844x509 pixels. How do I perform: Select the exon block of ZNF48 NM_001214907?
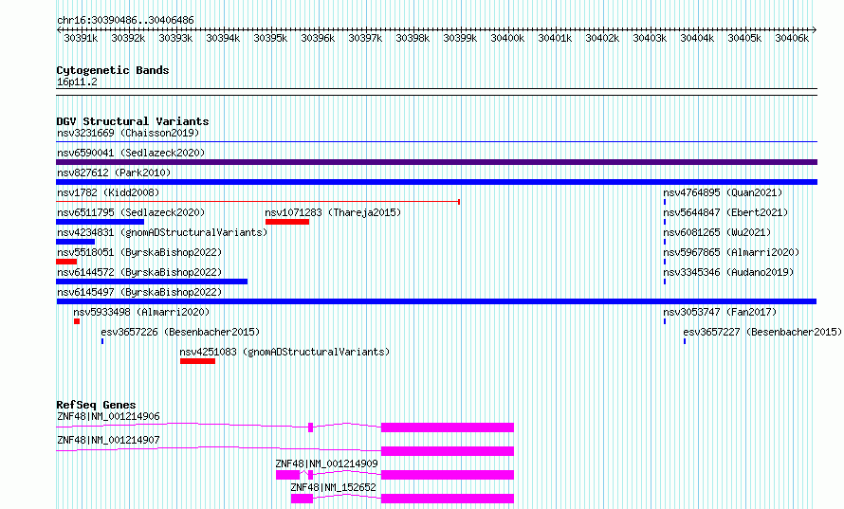coord(448,451)
